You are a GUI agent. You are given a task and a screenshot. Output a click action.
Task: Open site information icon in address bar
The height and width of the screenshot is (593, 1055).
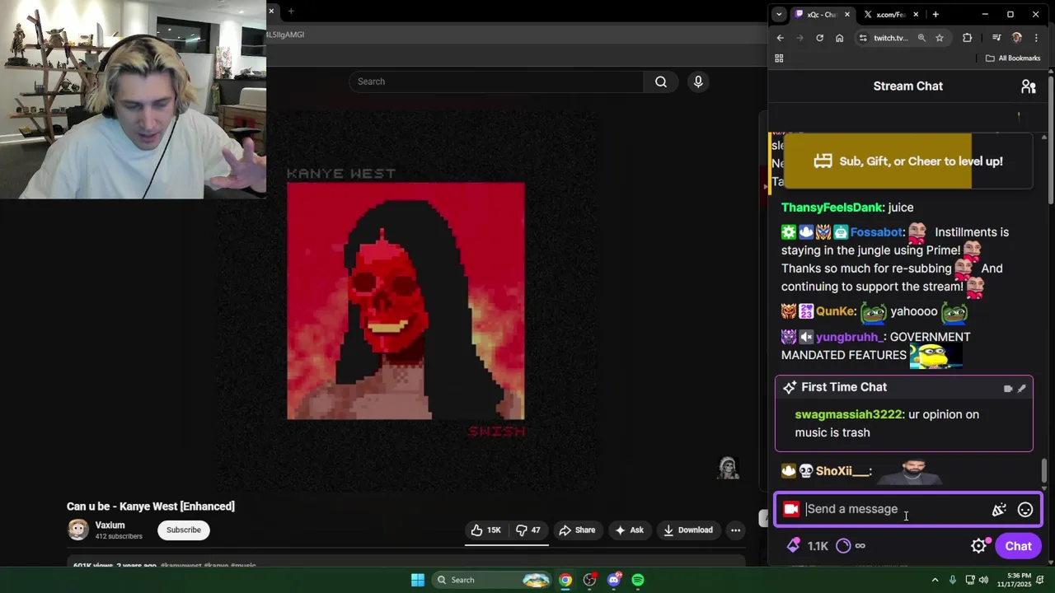point(863,38)
